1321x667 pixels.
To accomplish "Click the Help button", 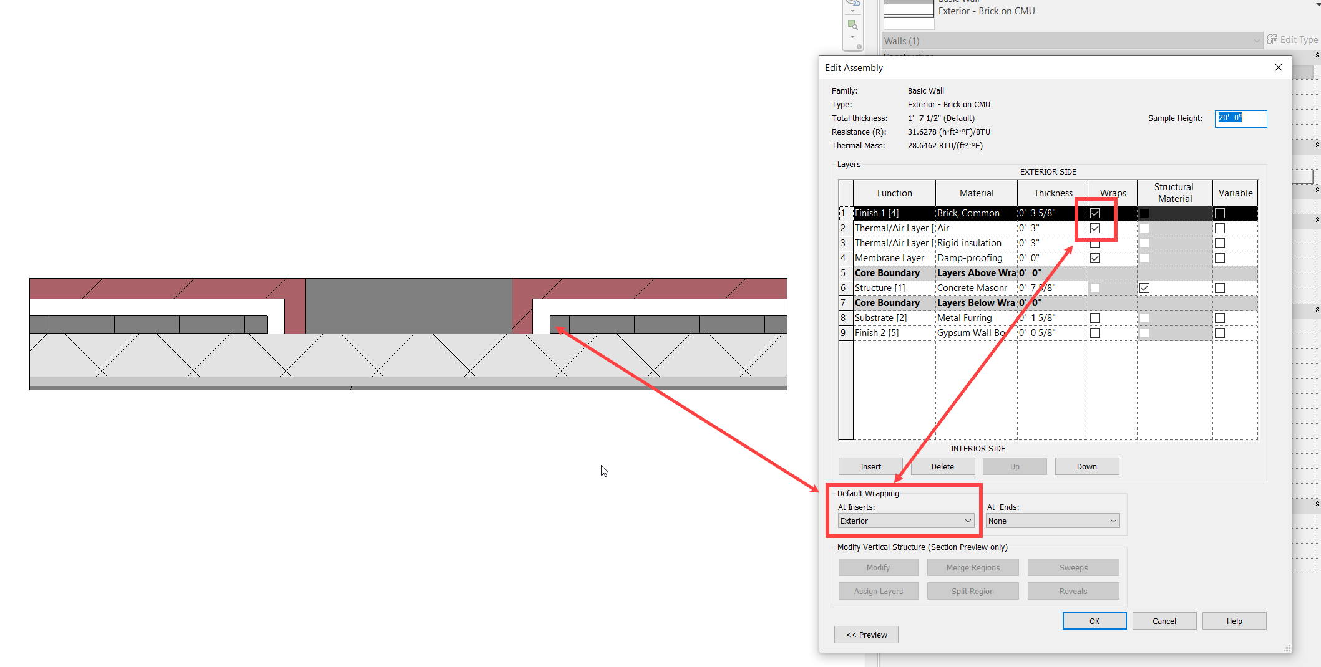I will pos(1234,621).
